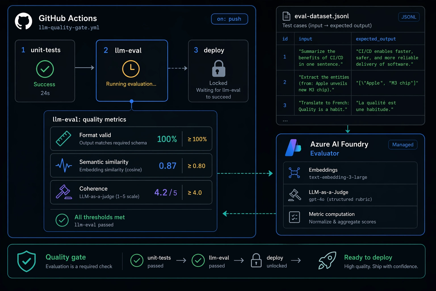This screenshot has height=291, width=436.
Task: Click the JSONL format badge
Action: click(409, 17)
